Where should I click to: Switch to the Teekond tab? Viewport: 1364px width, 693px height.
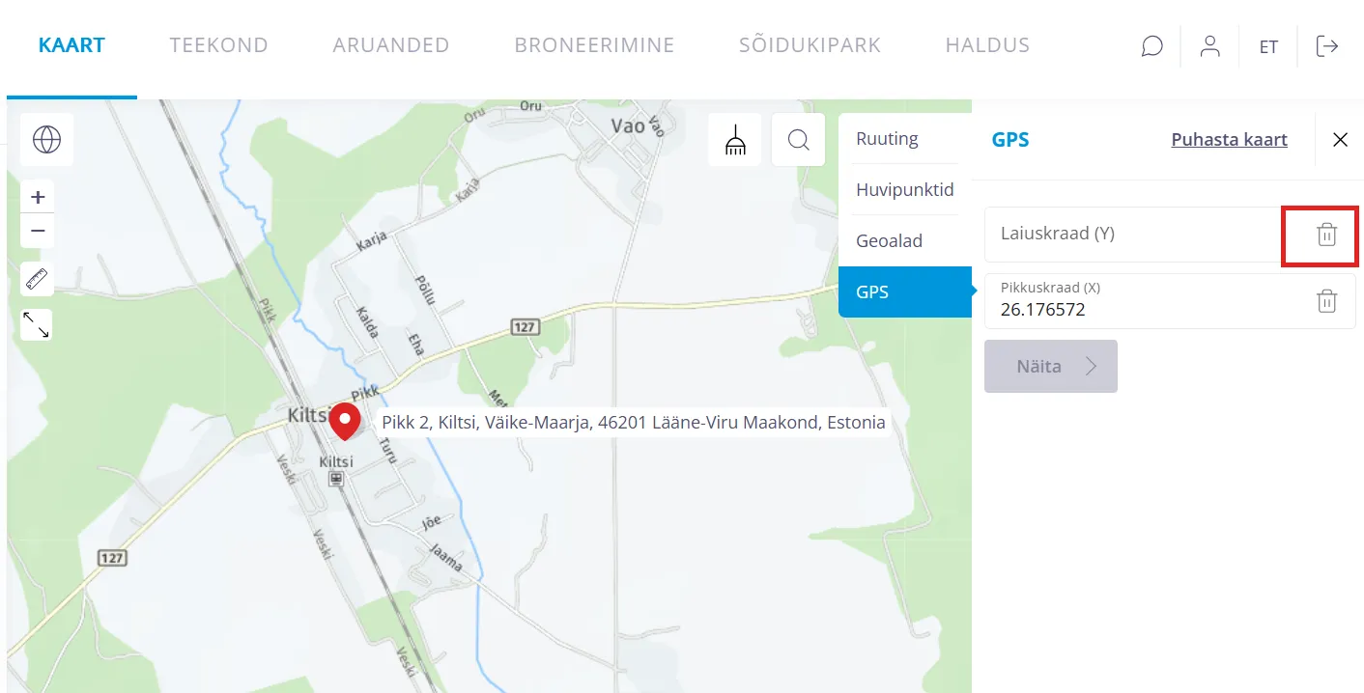(219, 45)
